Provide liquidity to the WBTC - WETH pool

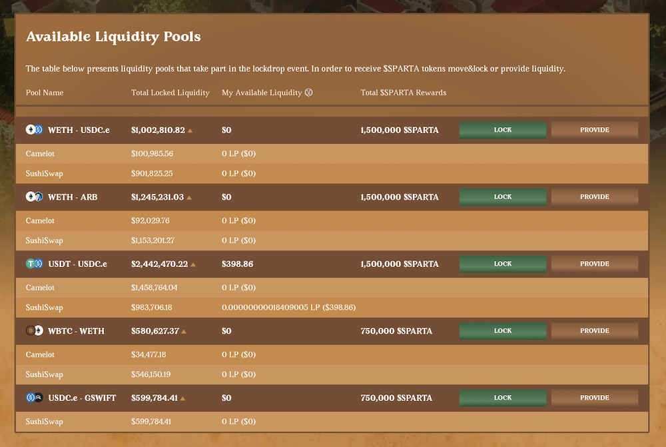(594, 331)
